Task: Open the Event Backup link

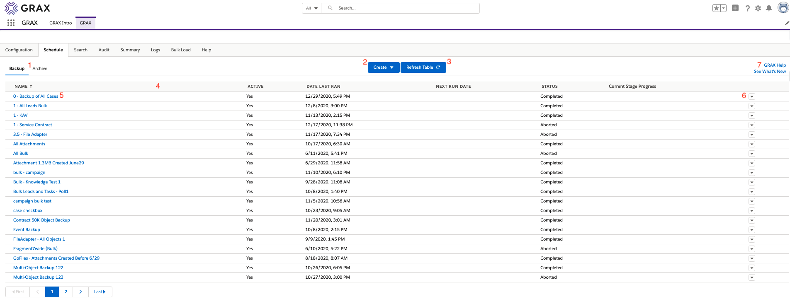Action: 27,230
